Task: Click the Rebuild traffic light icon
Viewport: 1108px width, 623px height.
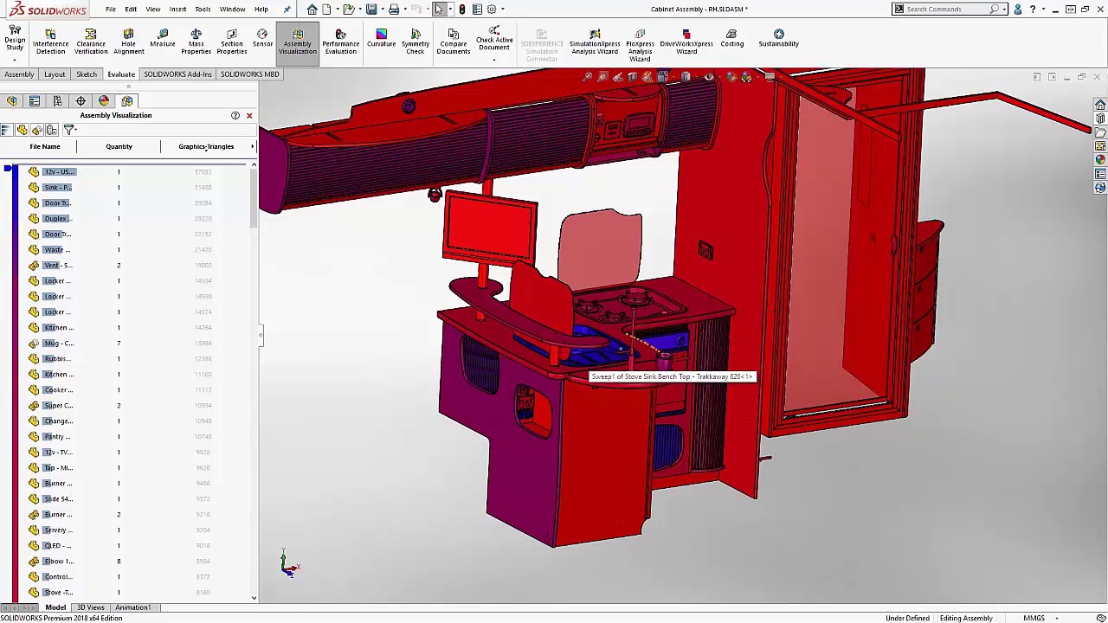Action: pyautogui.click(x=462, y=9)
